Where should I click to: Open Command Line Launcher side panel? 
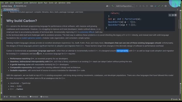[x=180, y=20]
